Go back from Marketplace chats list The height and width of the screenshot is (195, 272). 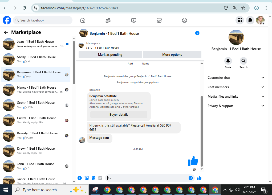tap(6, 32)
